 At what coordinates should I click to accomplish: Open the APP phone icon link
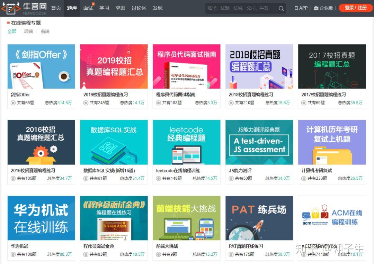(296, 8)
